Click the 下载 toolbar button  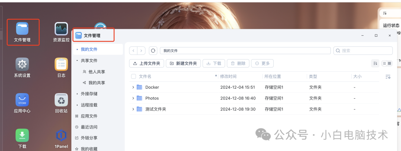click(x=214, y=63)
